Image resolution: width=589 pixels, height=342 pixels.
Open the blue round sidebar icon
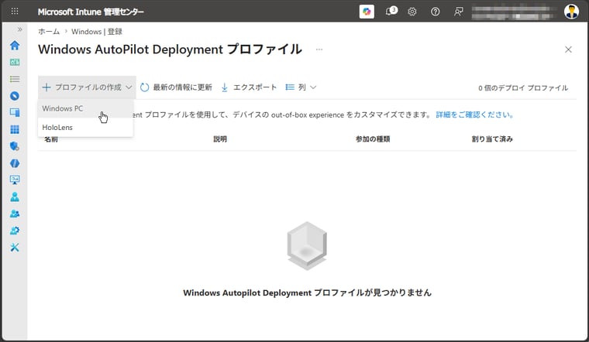(x=15, y=96)
